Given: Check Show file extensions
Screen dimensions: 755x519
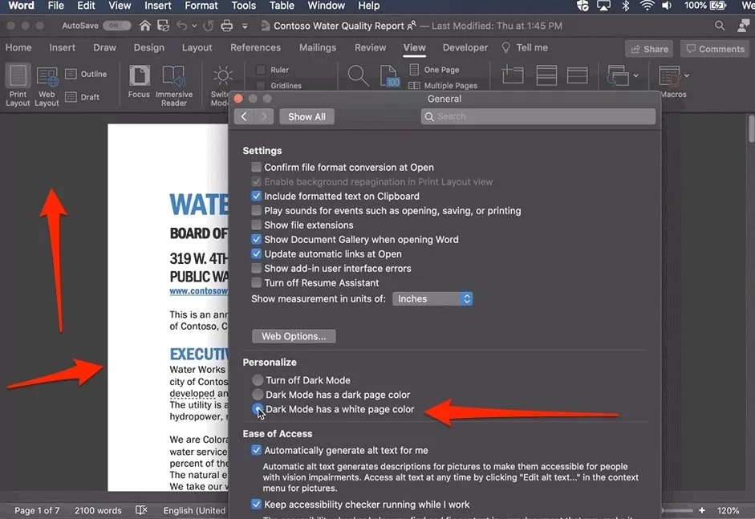Looking at the screenshot, I should point(256,225).
